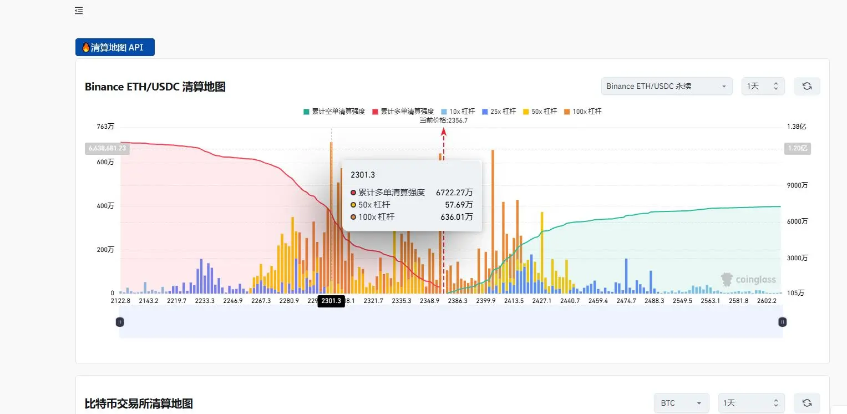Image resolution: width=847 pixels, height=414 pixels.
Task: Click the 6722.27万 value in the tooltip
Action: click(454, 193)
